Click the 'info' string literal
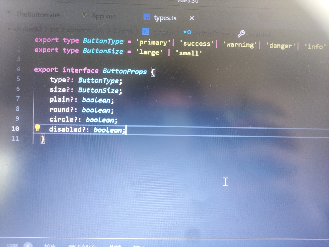The image size is (329, 247). pos(315,46)
